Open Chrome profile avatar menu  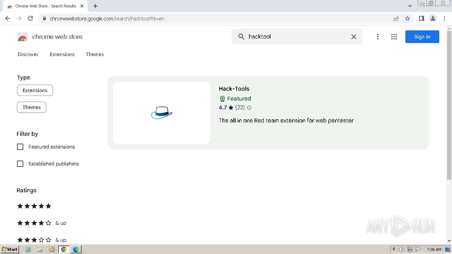tap(433, 18)
